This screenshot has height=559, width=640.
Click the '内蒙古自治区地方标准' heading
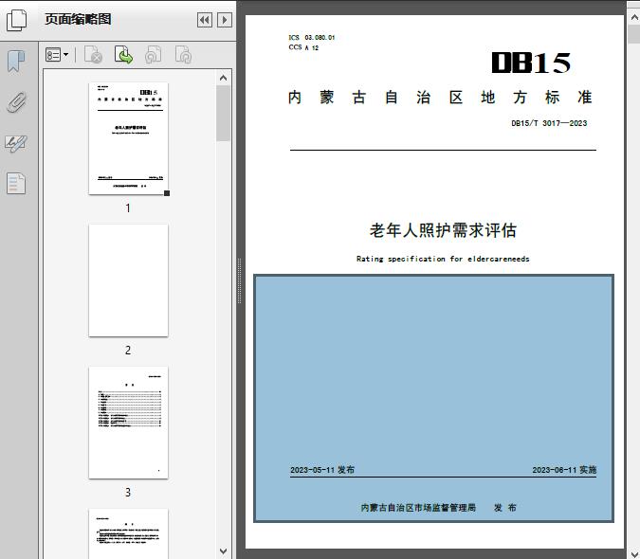tap(440, 98)
